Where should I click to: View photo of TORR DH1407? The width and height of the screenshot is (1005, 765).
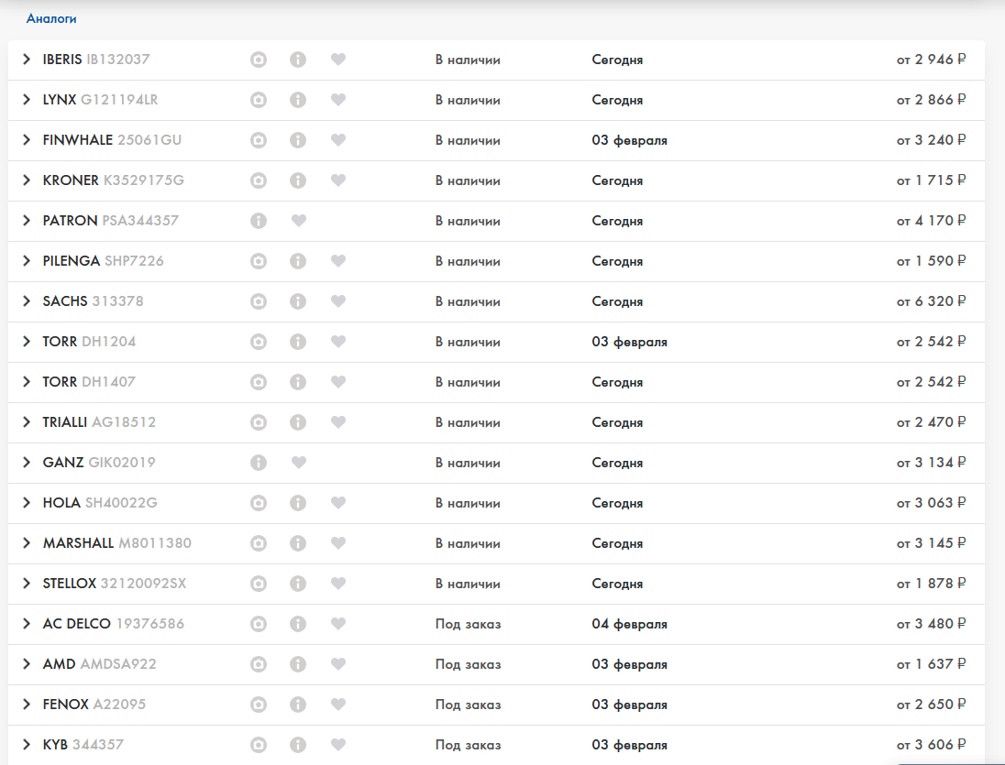(259, 382)
